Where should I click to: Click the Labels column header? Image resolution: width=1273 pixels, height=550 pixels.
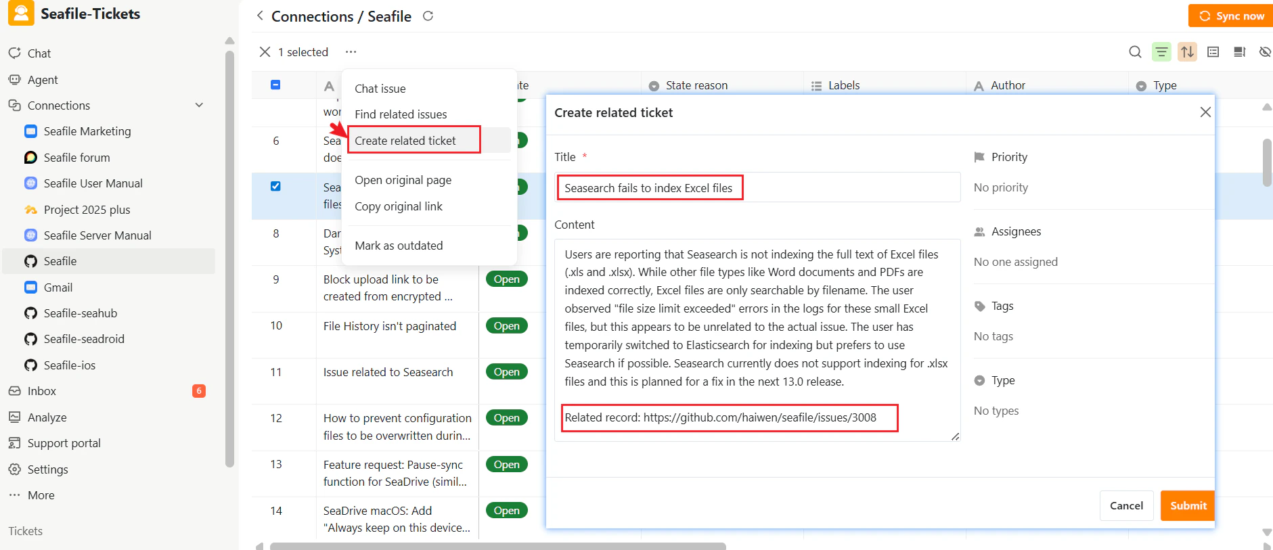[885, 85]
